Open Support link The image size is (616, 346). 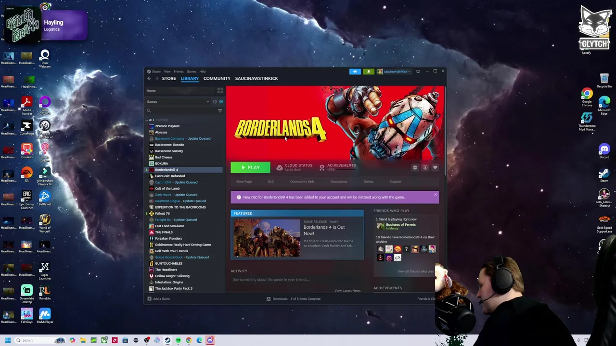click(x=395, y=182)
